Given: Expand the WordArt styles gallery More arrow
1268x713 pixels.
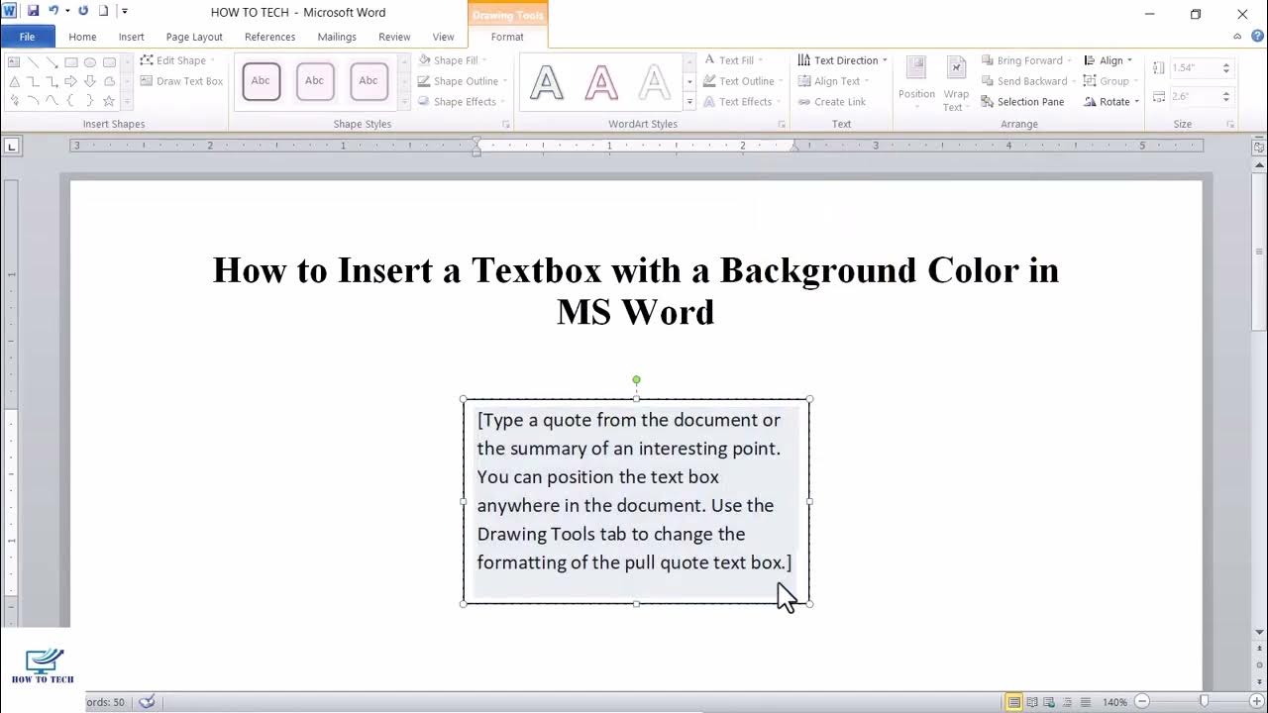Looking at the screenshot, I should point(689,101).
